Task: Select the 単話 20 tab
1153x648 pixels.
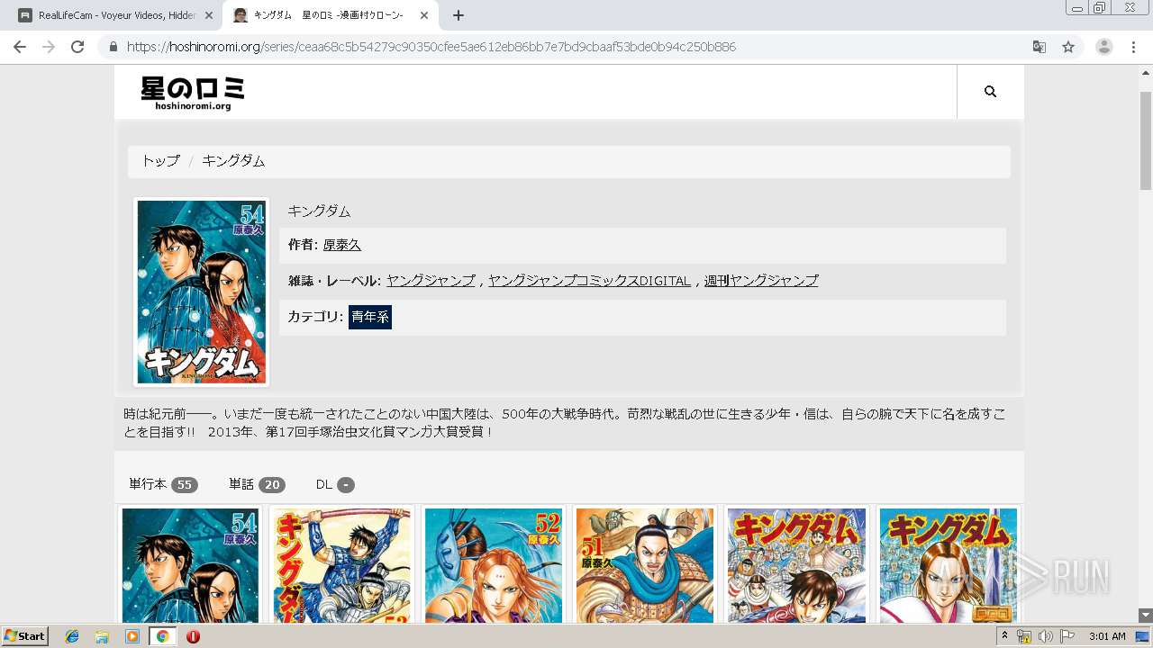Action: pyautogui.click(x=257, y=484)
